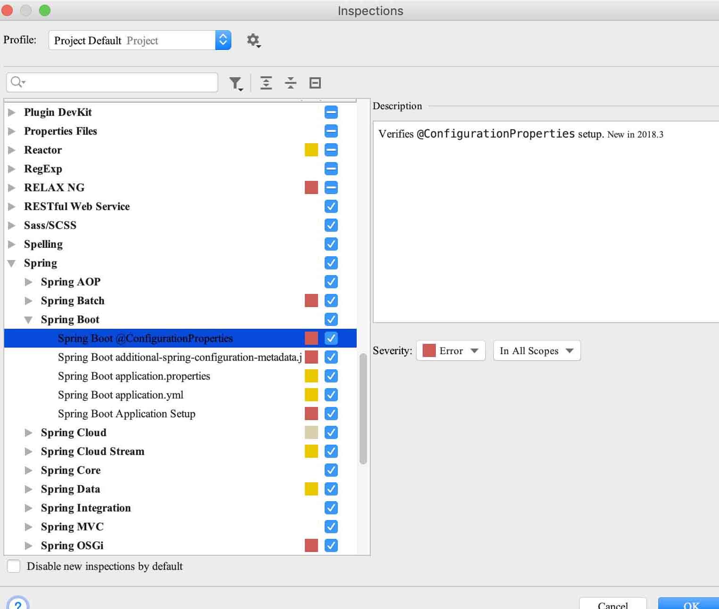This screenshot has height=609, width=719.
Task: Open the profile settings gear icon
Action: 253,41
